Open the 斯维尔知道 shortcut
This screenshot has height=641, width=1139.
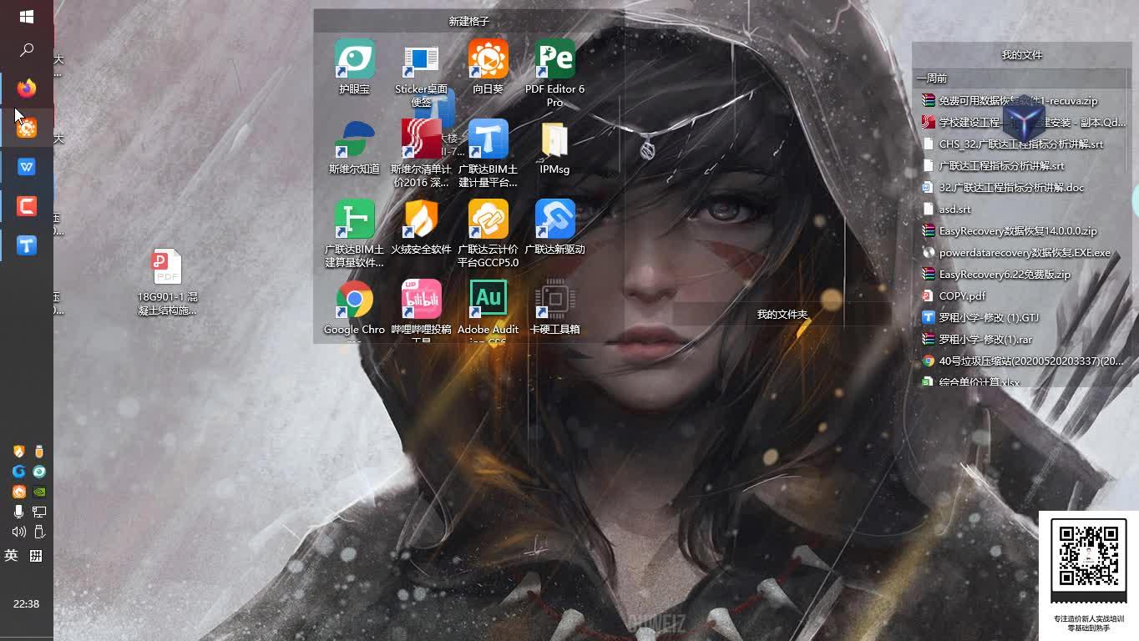[355, 147]
